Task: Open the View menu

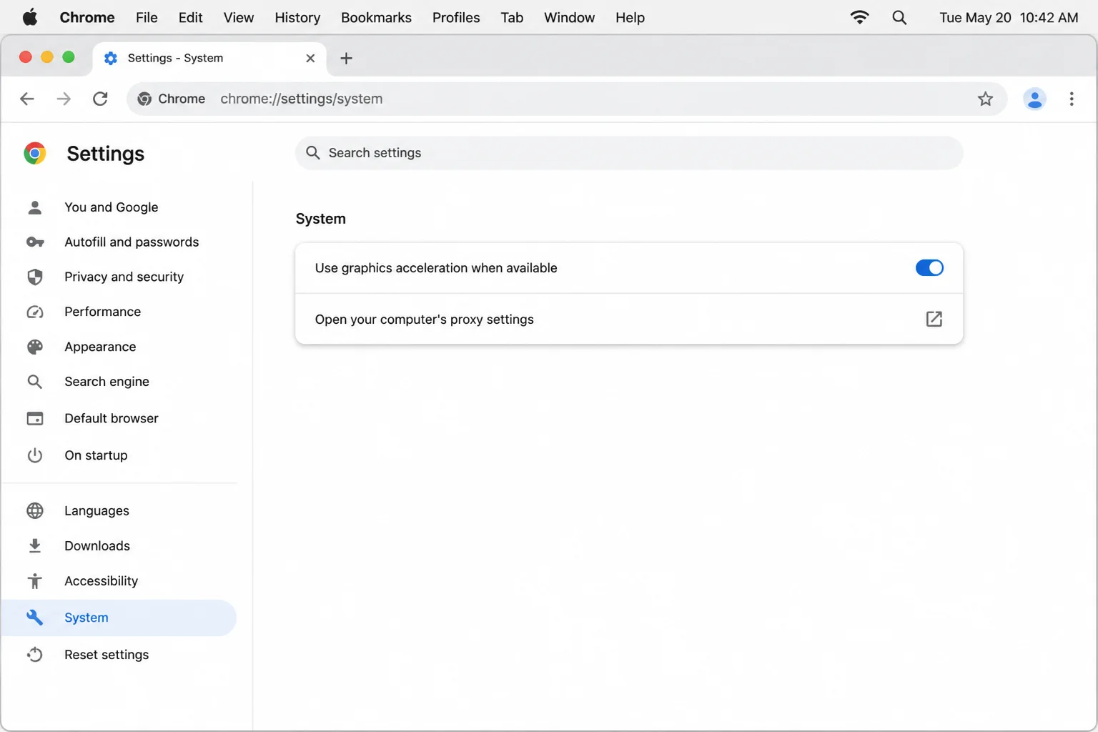Action: 239,18
